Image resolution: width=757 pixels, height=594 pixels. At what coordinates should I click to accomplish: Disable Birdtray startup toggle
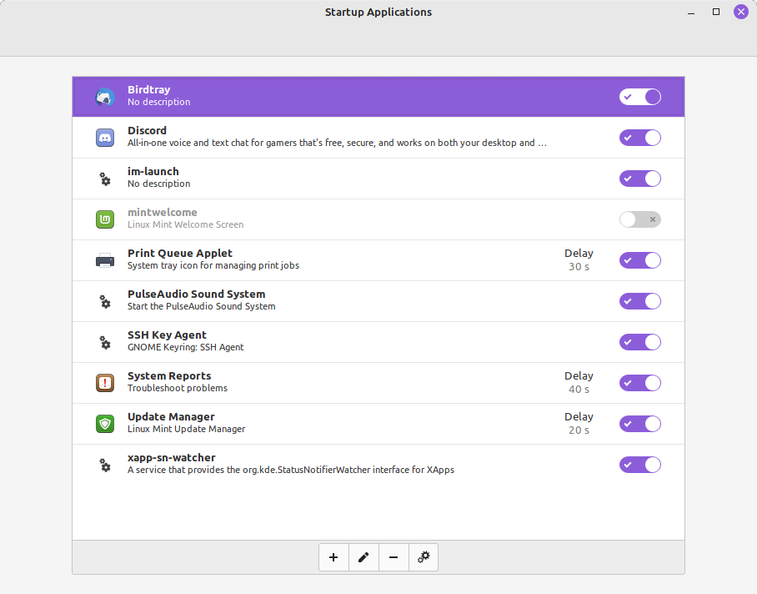point(640,97)
